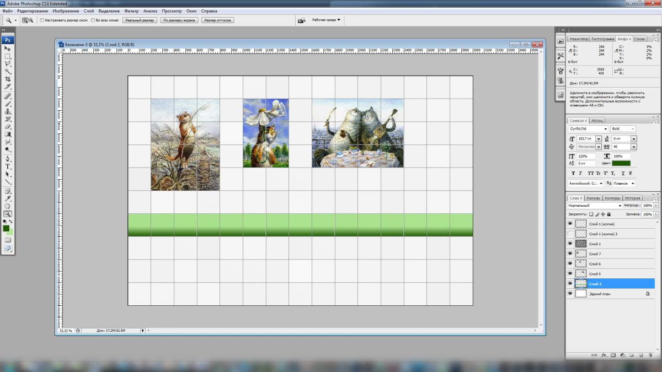Open the anti-aliasing Плавное dropdown
Image resolution: width=662 pixels, height=372 pixels.
(623, 183)
